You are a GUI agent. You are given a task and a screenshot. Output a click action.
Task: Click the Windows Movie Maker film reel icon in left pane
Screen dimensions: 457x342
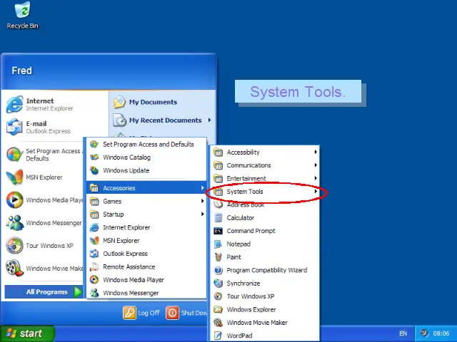pyautogui.click(x=14, y=268)
